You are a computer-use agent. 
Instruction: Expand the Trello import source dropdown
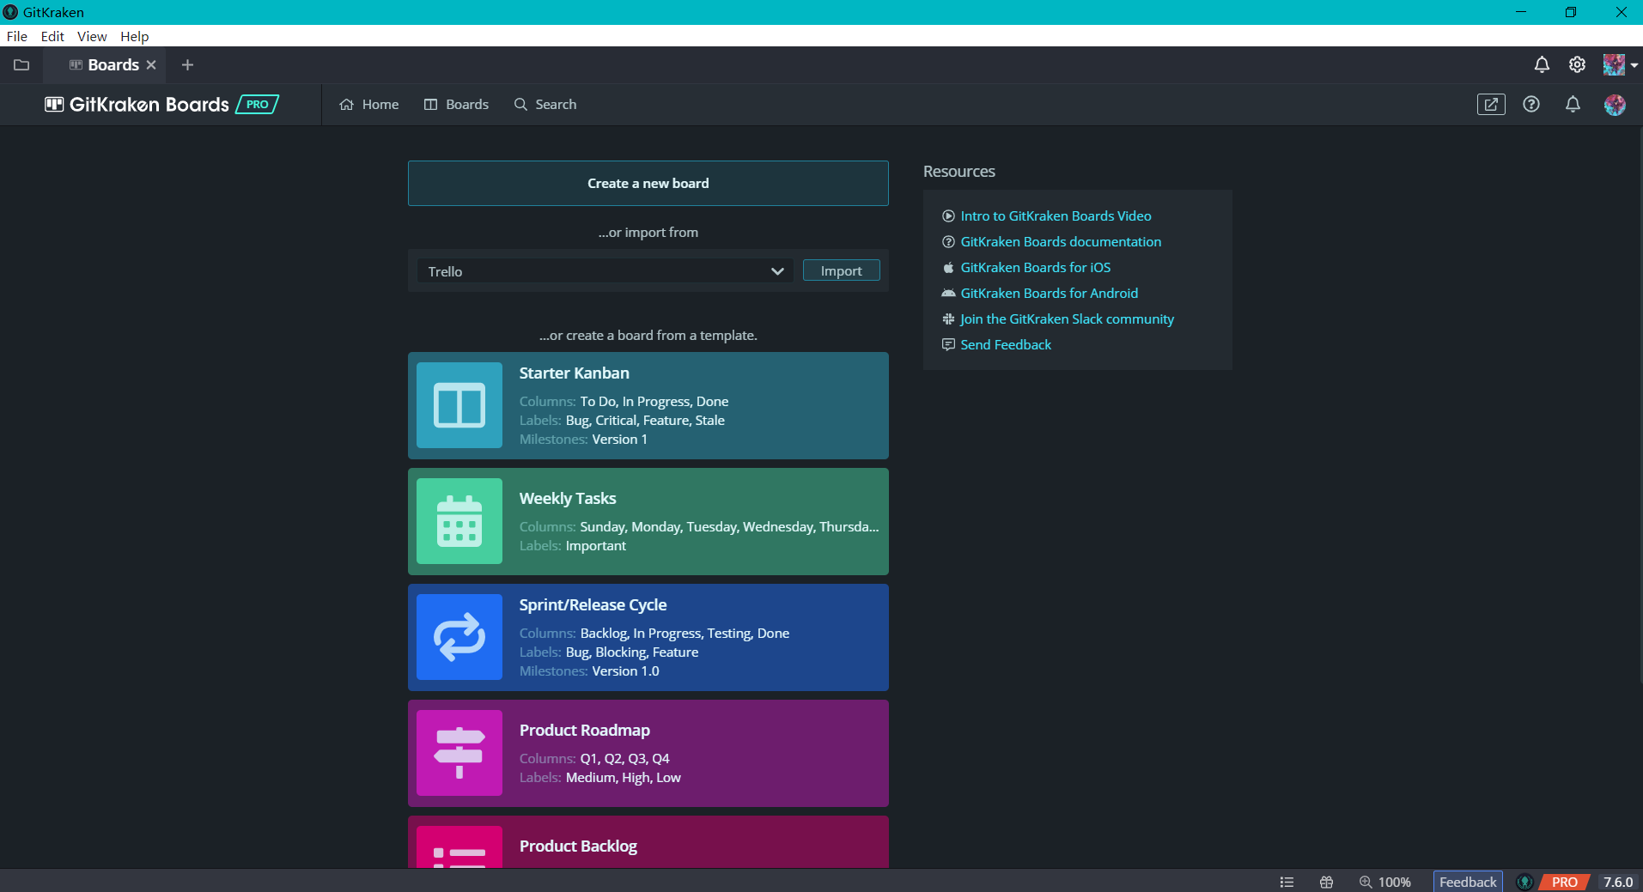[605, 271]
